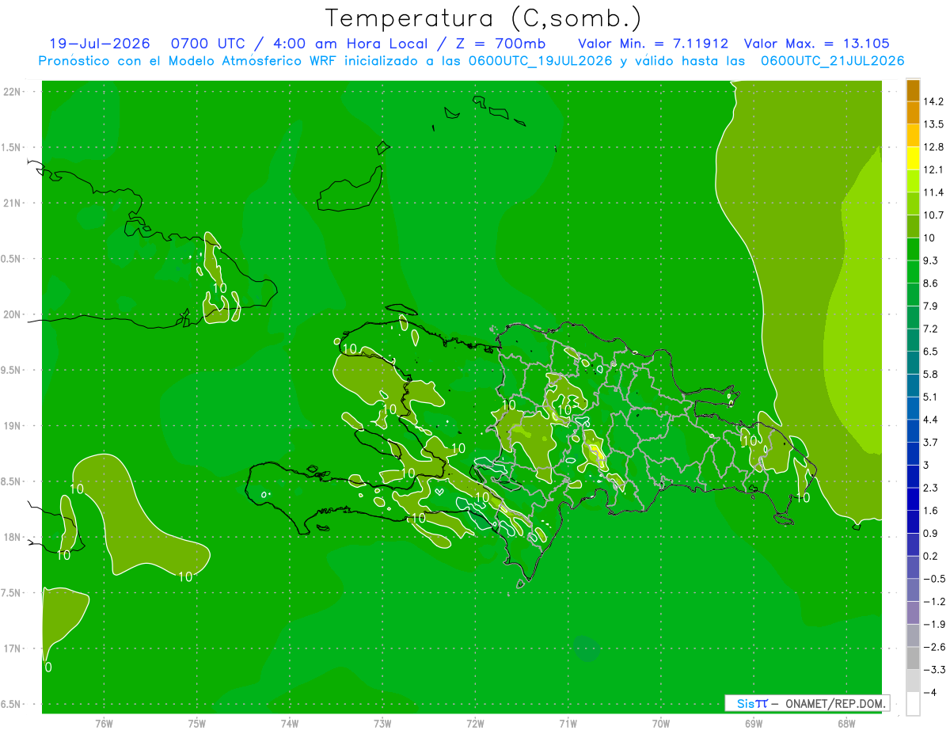Screen dimensions: 950x734
Task: Click the '76W' longitude axis label
Action: (x=104, y=724)
